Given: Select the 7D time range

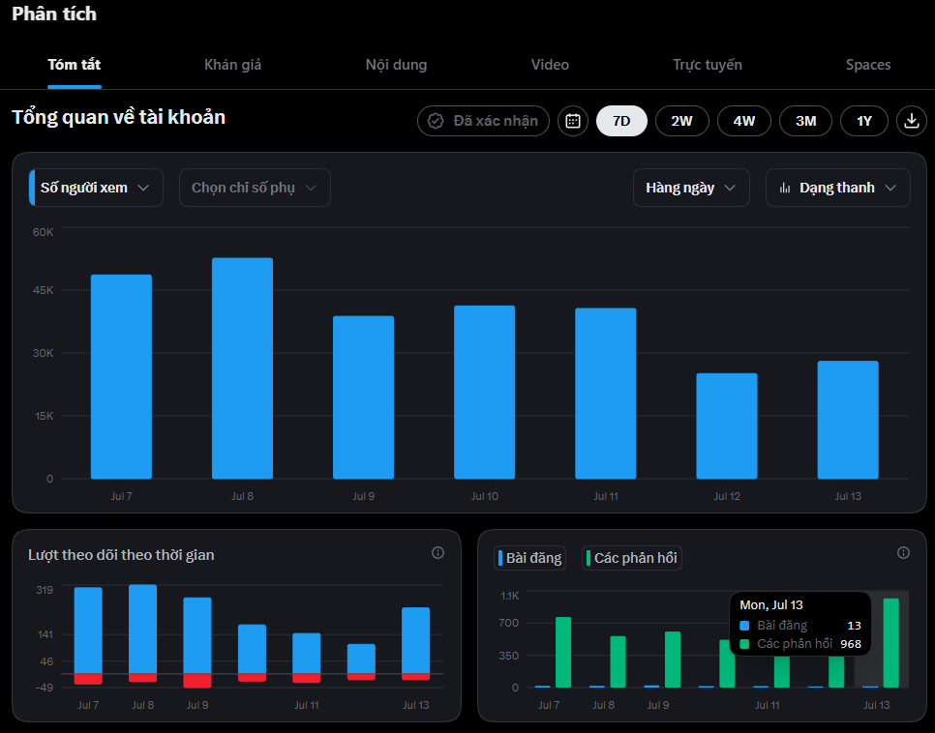Looking at the screenshot, I should (x=621, y=121).
